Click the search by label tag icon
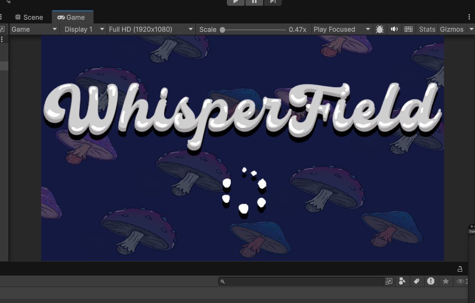This screenshot has width=475, height=303. click(x=417, y=281)
